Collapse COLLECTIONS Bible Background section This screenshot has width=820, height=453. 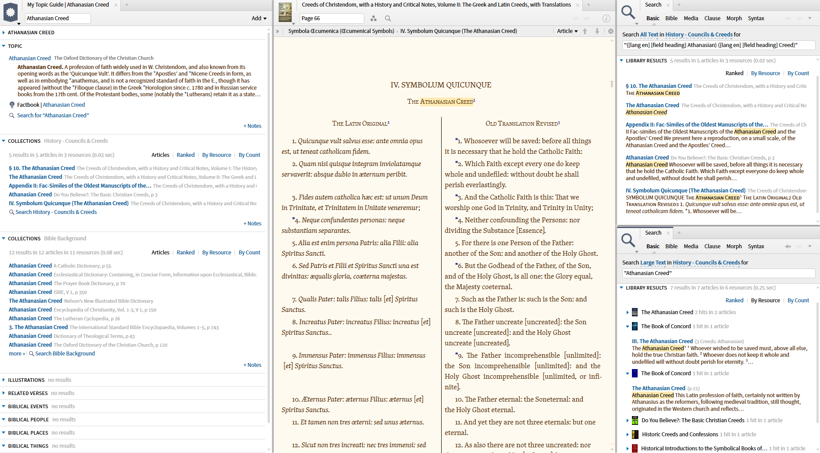coord(4,239)
